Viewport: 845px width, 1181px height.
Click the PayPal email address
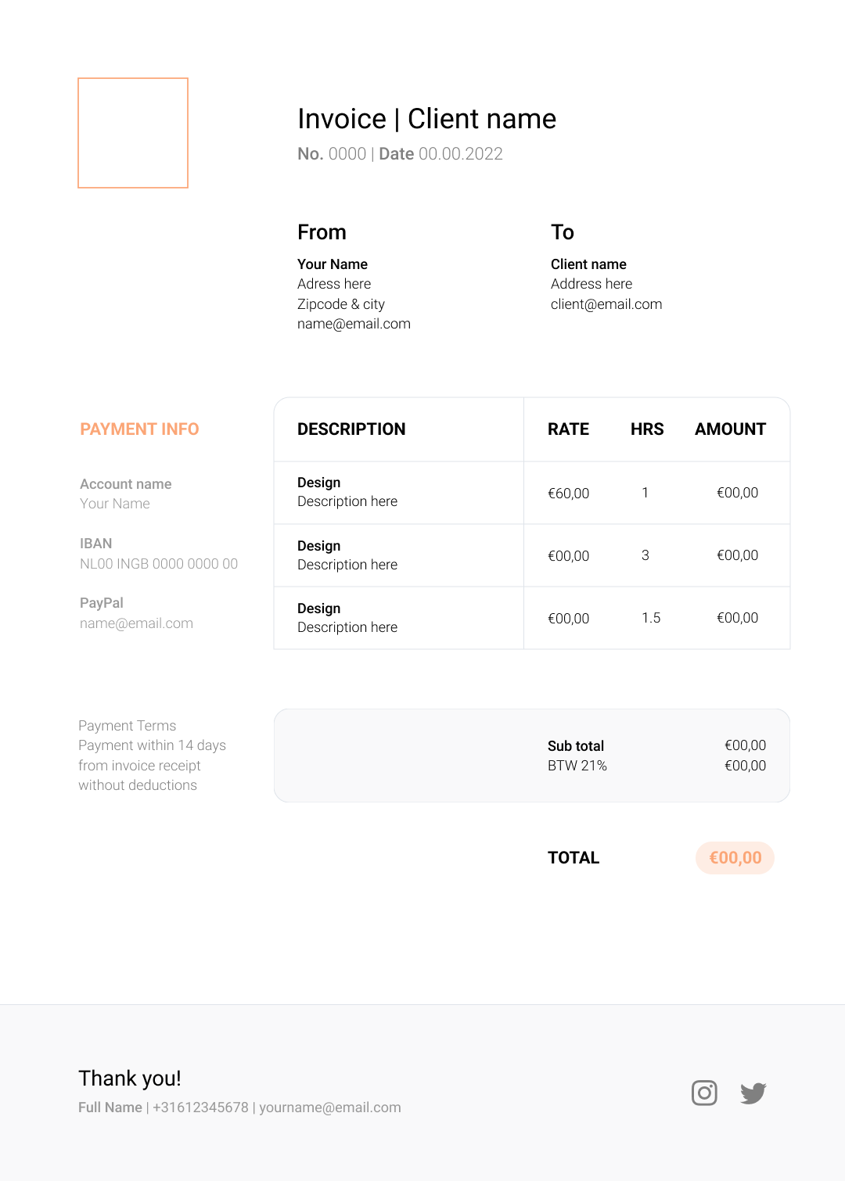coord(136,623)
